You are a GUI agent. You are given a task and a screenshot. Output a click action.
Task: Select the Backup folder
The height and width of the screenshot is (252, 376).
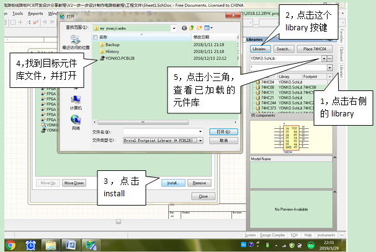pos(110,45)
